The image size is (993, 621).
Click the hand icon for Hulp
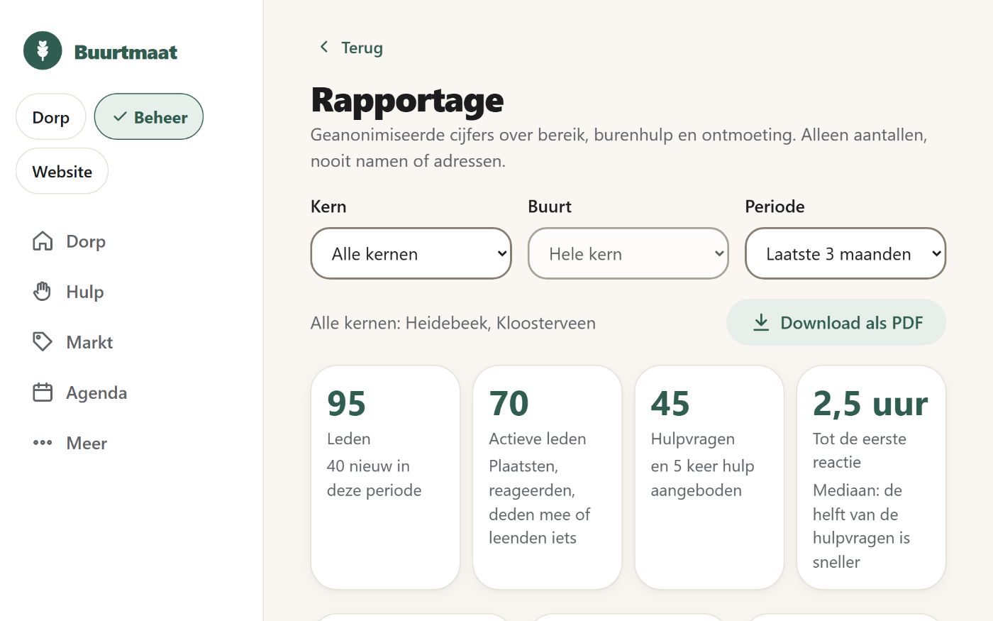(x=43, y=292)
